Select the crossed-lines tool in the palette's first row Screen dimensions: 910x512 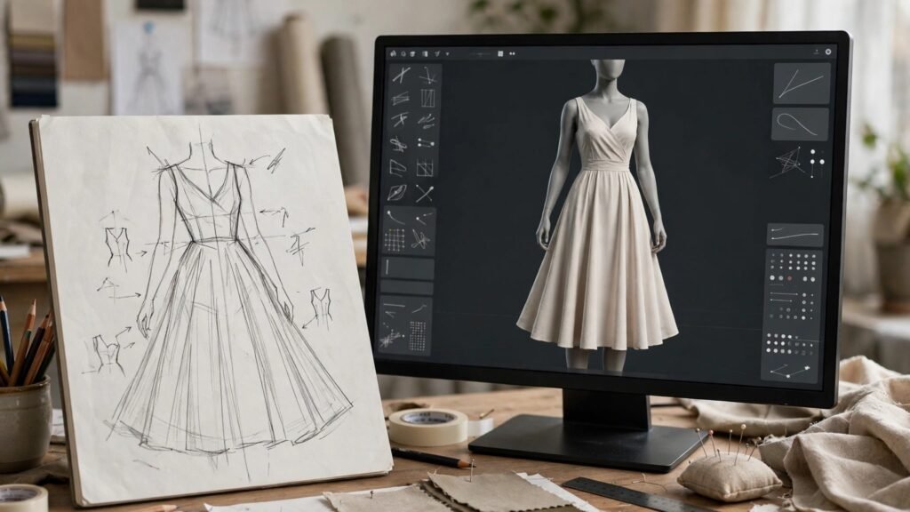[401, 75]
